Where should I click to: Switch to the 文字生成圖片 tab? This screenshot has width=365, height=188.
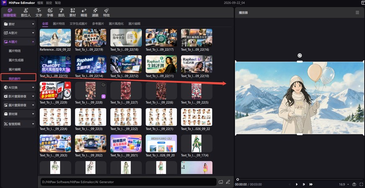click(78, 24)
